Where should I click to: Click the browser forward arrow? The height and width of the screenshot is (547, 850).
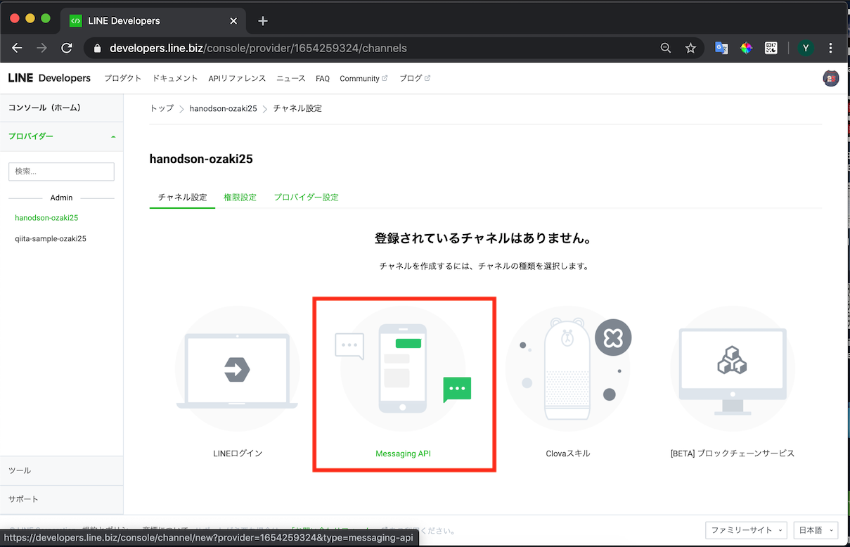(41, 49)
